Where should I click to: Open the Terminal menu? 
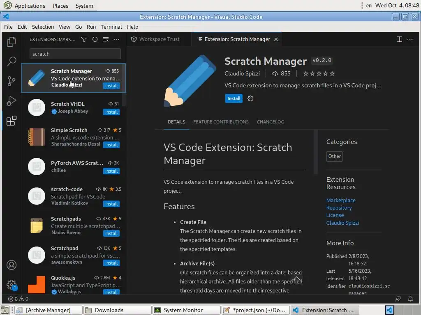coord(111,27)
